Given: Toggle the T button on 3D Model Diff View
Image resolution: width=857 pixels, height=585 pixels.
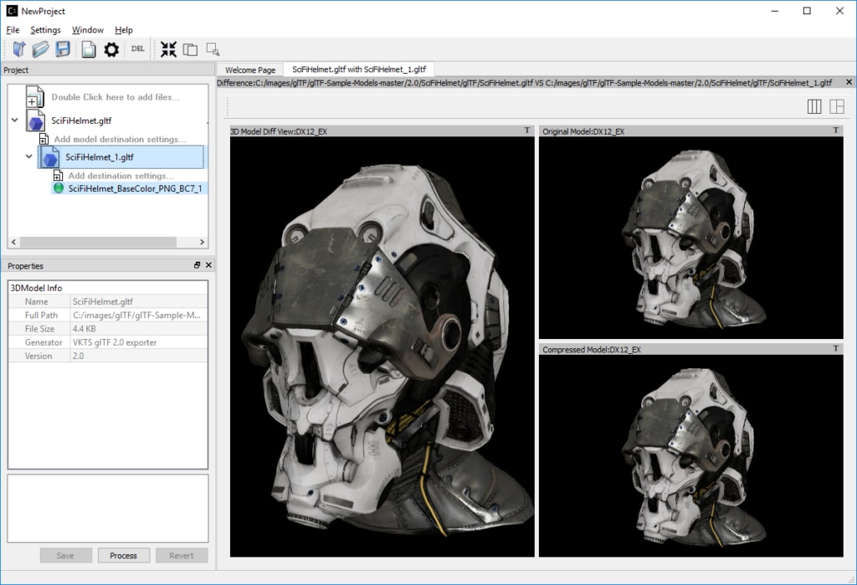Looking at the screenshot, I should tap(526, 131).
